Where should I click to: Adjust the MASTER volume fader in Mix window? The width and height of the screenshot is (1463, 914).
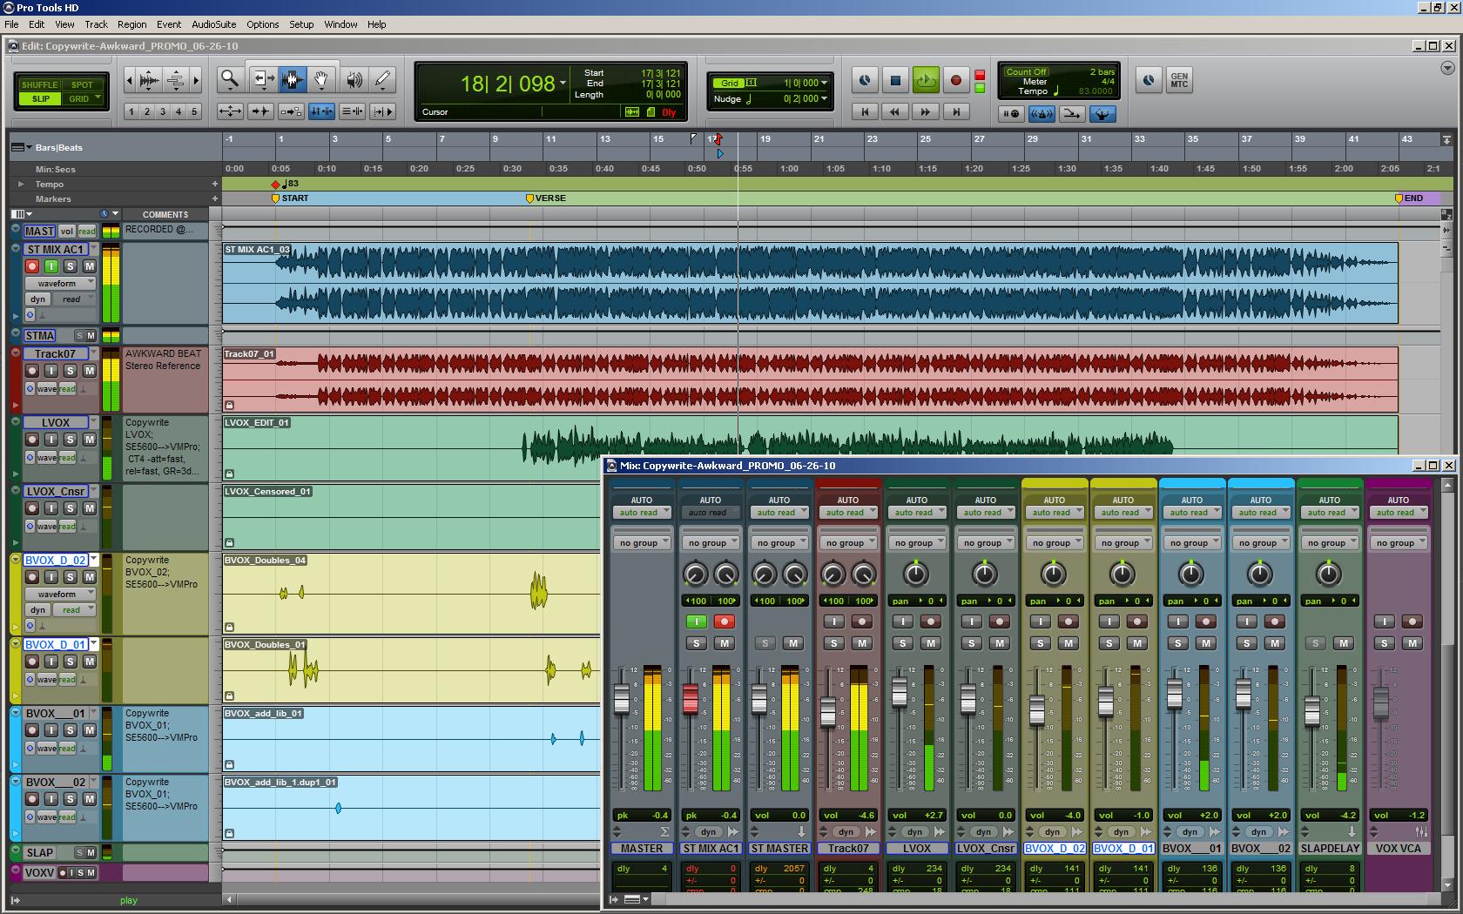[x=622, y=700]
